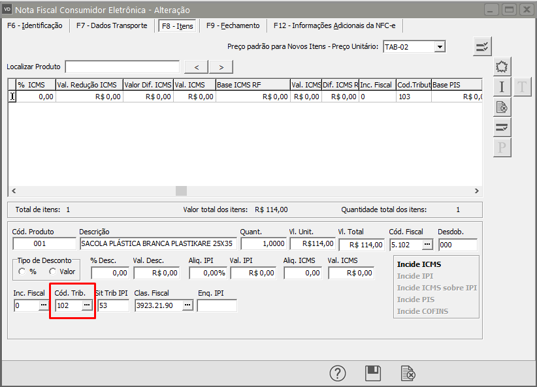The image size is (537, 387).
Task: Click the Localizar Produto search field
Action: (x=122, y=67)
